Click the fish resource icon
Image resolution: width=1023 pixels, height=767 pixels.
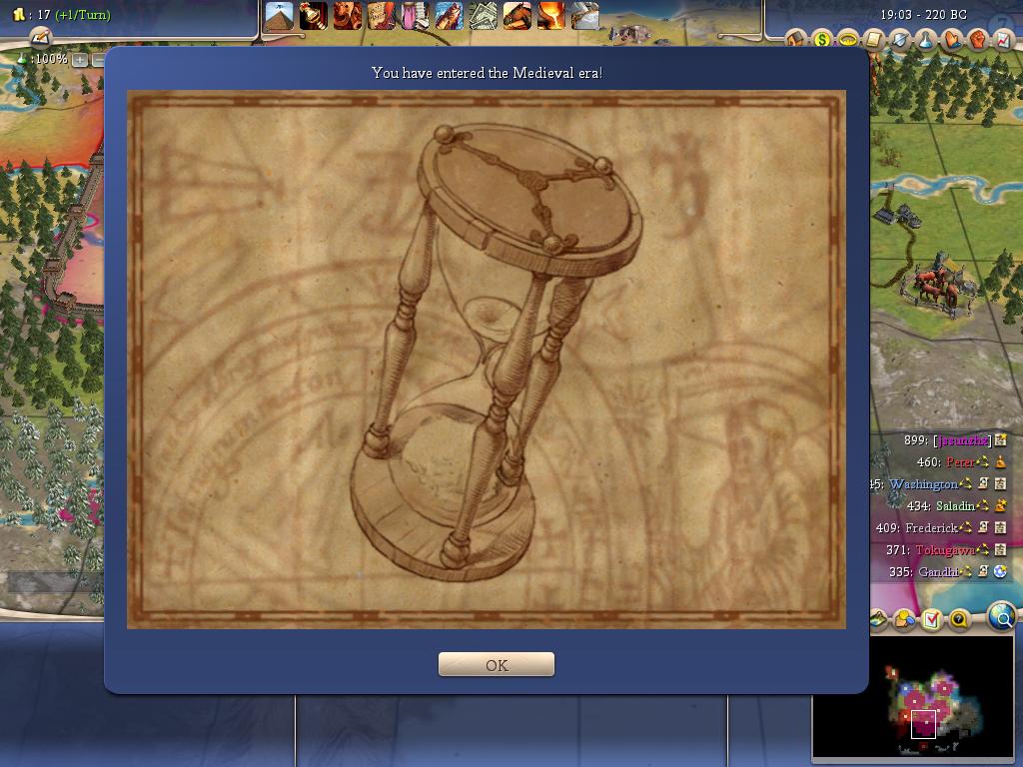(449, 16)
